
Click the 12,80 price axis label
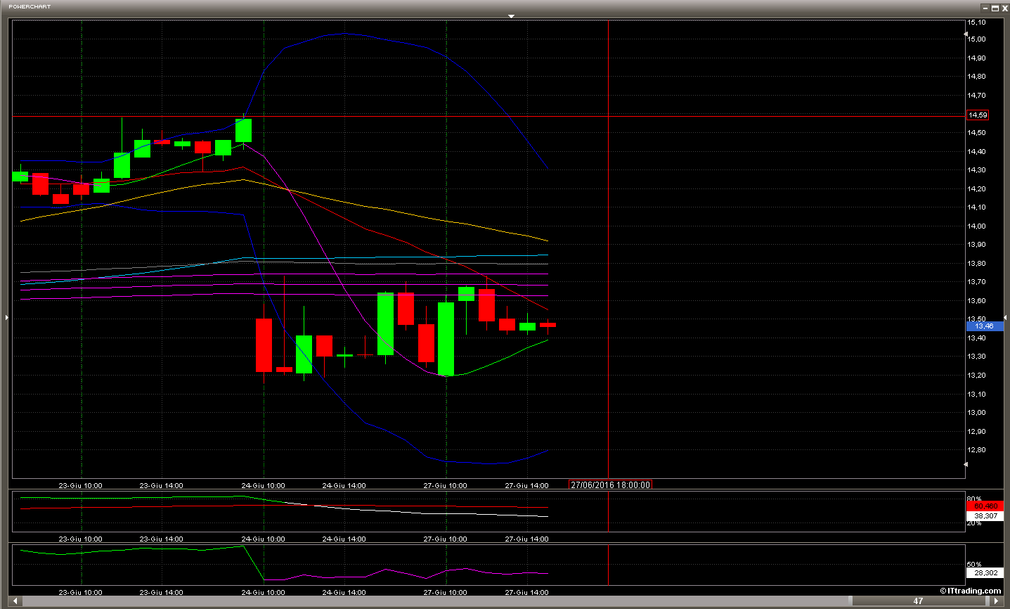click(976, 450)
